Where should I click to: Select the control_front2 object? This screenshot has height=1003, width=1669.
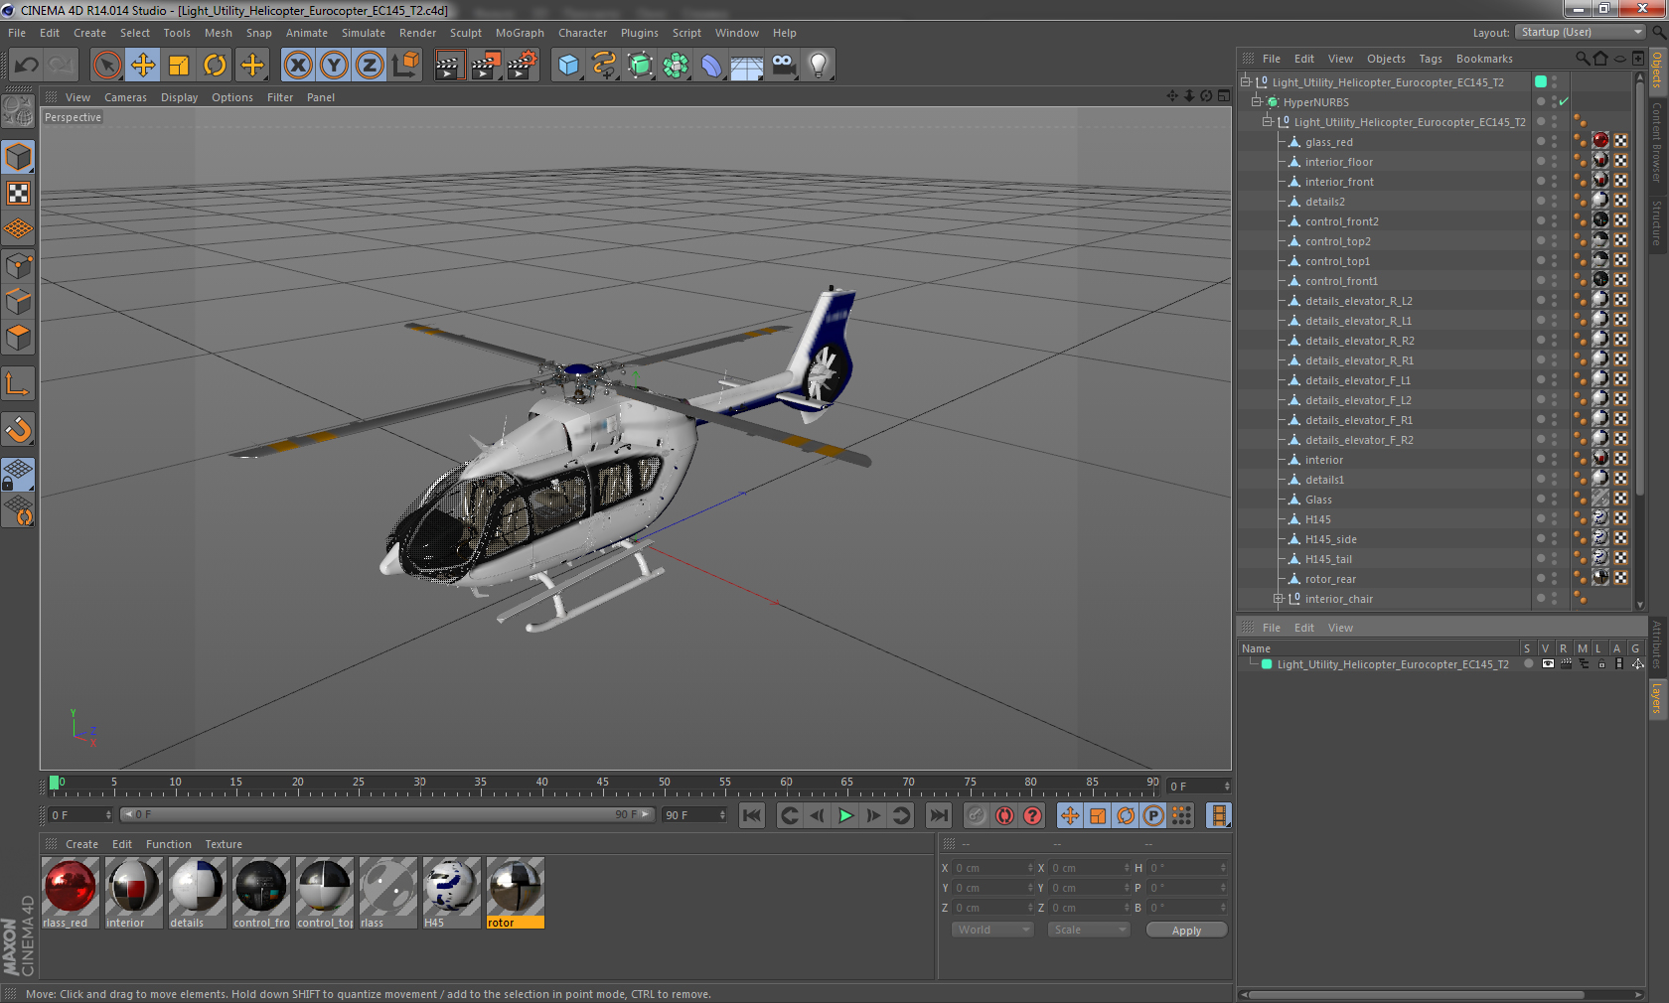pyautogui.click(x=1341, y=221)
